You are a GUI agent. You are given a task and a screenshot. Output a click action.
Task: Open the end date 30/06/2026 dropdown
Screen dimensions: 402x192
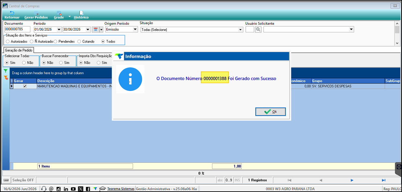[88, 30]
